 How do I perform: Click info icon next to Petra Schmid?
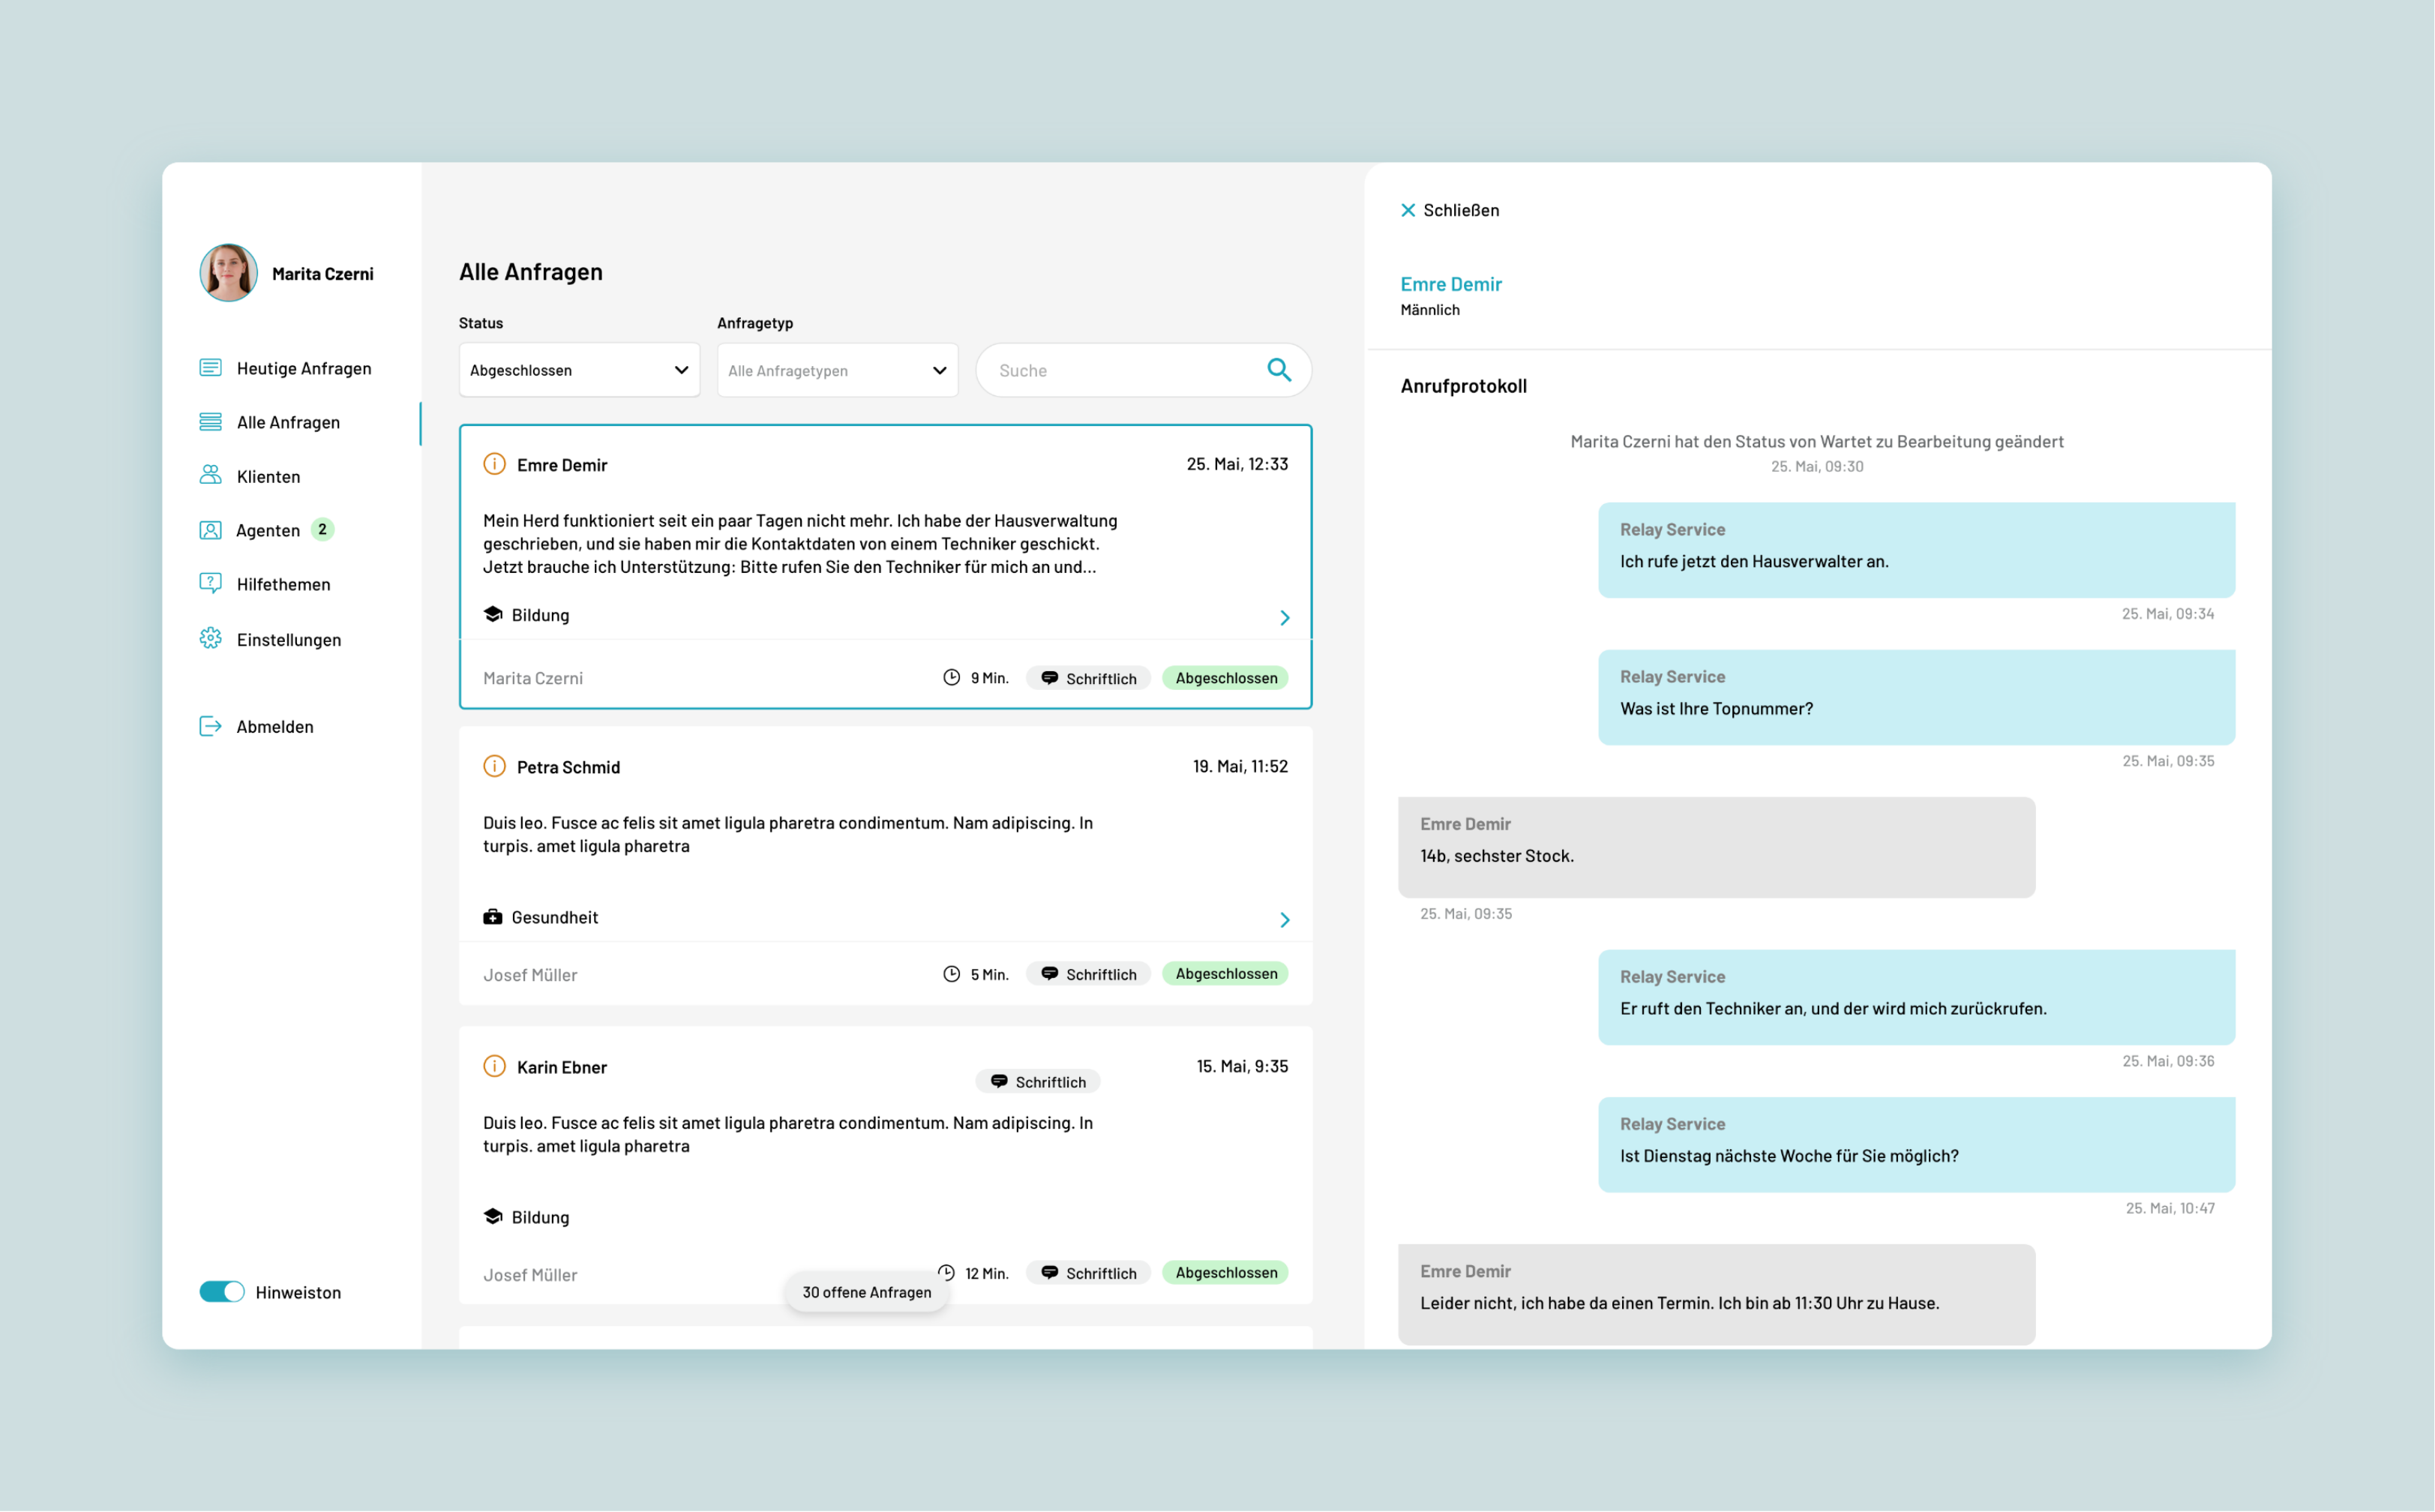pyautogui.click(x=493, y=766)
